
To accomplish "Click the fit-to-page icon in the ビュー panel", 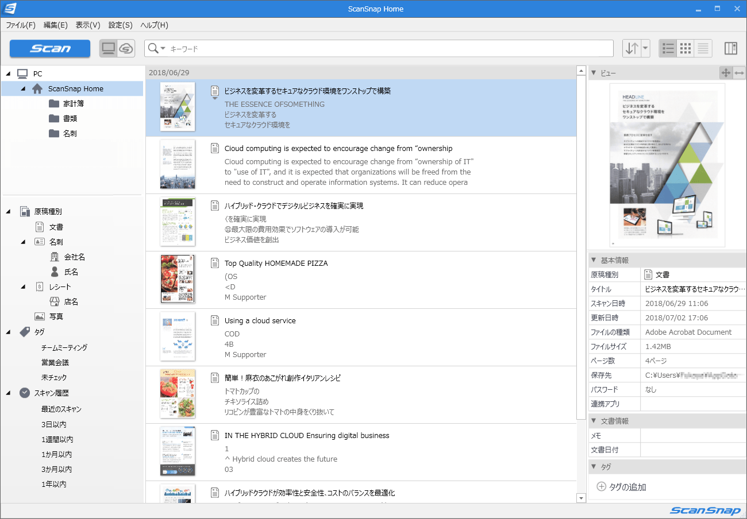I will pyautogui.click(x=726, y=72).
